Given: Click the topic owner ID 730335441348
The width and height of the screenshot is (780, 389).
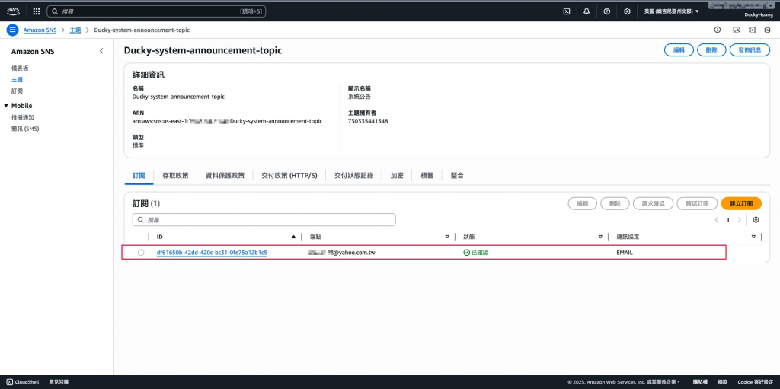Looking at the screenshot, I should pyautogui.click(x=368, y=121).
